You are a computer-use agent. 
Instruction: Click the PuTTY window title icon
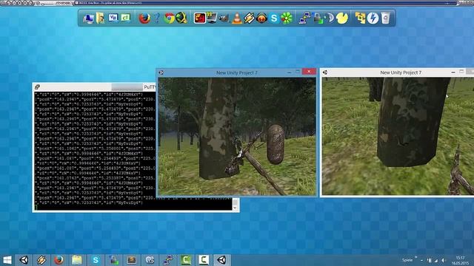click(x=37, y=87)
